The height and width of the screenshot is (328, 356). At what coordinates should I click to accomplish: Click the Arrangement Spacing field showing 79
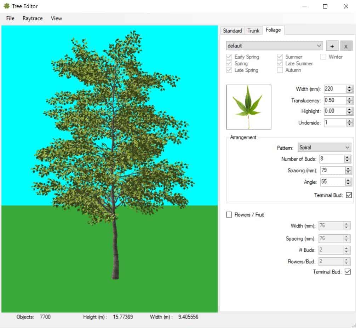click(x=332, y=170)
